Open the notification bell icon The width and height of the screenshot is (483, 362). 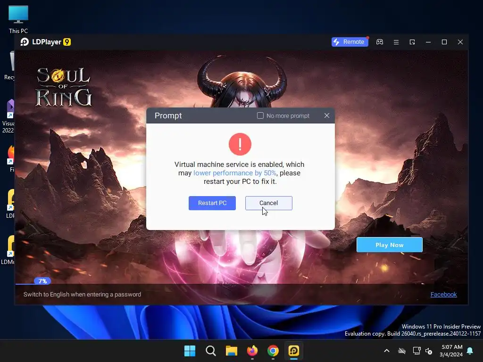pyautogui.click(x=470, y=351)
